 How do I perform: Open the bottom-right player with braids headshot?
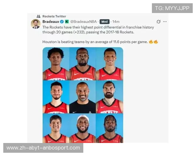click(109, 128)
